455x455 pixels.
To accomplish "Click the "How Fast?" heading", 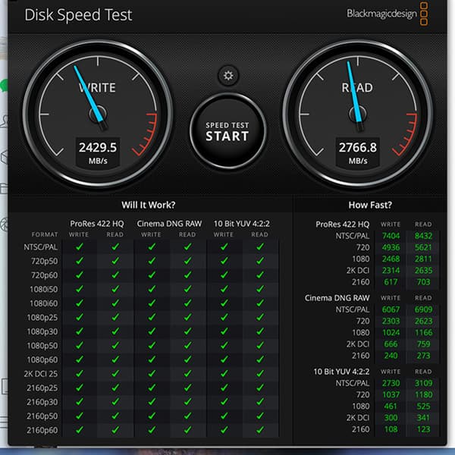I will pyautogui.click(x=370, y=205).
